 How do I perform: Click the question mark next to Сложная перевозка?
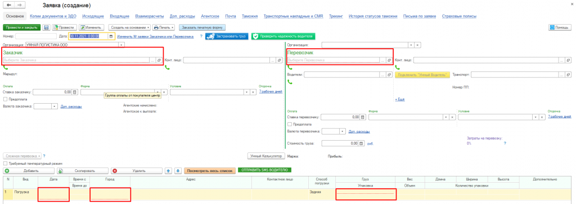click(x=44, y=156)
